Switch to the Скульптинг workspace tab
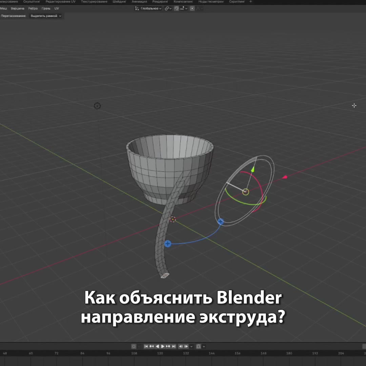 32,2
